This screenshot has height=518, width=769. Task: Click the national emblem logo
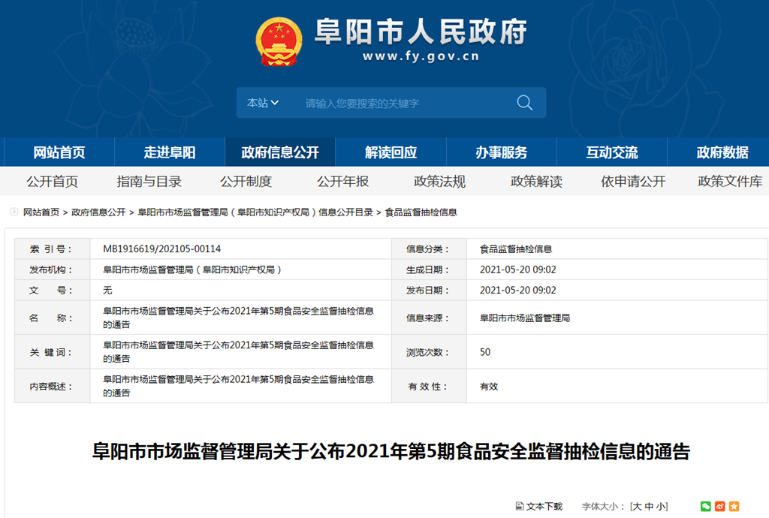[279, 42]
